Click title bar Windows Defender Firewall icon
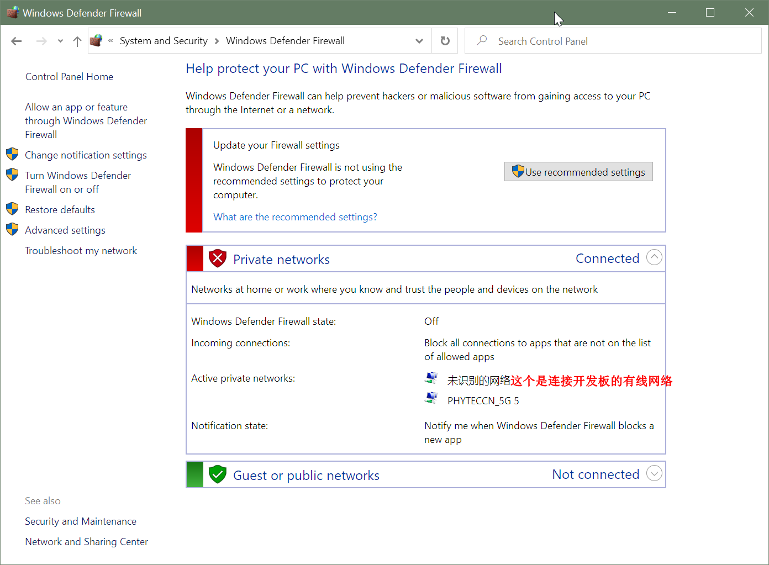This screenshot has width=769, height=565. (x=12, y=12)
